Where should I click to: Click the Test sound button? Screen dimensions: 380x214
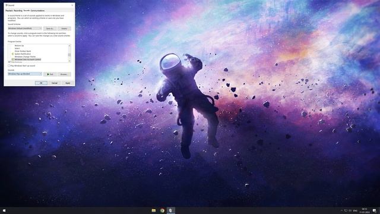(x=50, y=74)
